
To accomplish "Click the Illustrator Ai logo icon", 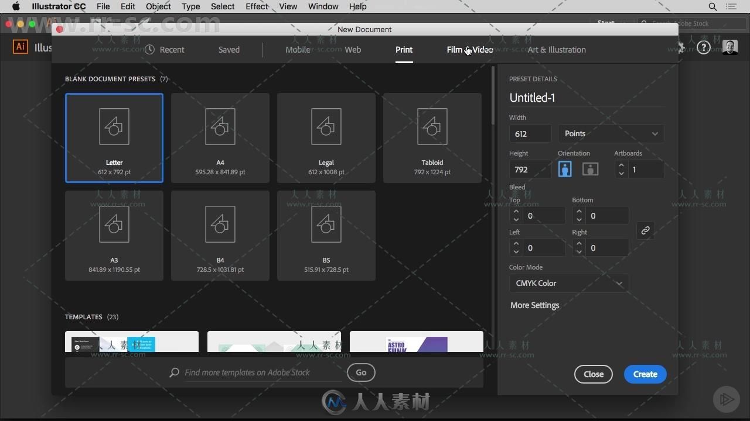I will click(x=21, y=47).
